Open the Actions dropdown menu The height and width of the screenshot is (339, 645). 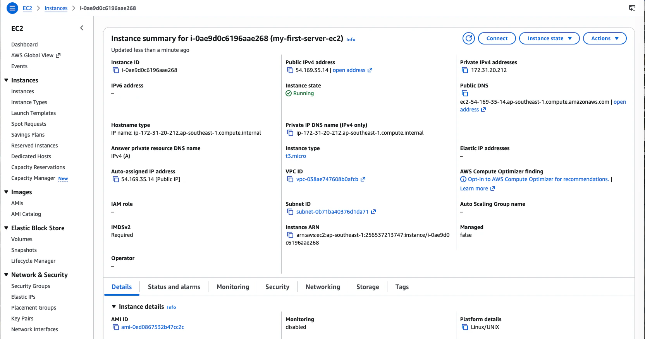pos(605,38)
